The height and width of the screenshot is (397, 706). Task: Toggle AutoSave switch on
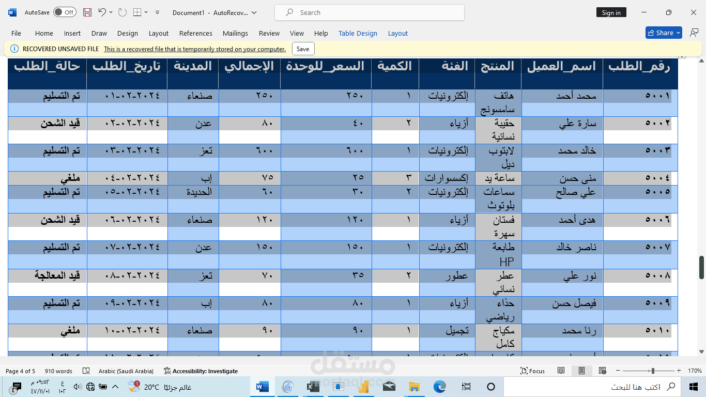pos(65,12)
